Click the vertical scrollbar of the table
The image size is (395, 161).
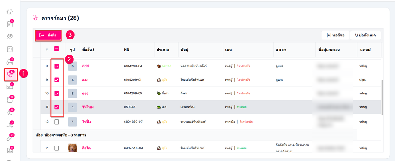(382, 97)
